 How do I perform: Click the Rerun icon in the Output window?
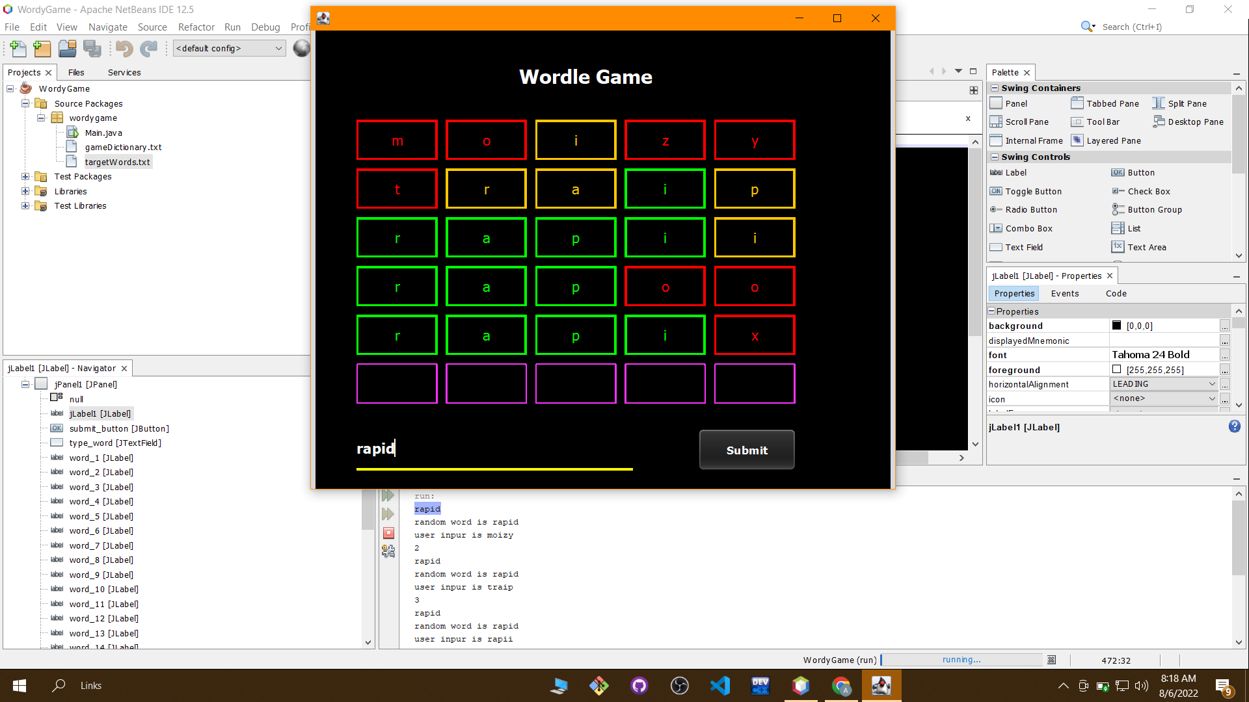388,495
